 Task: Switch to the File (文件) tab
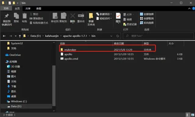[6, 9]
